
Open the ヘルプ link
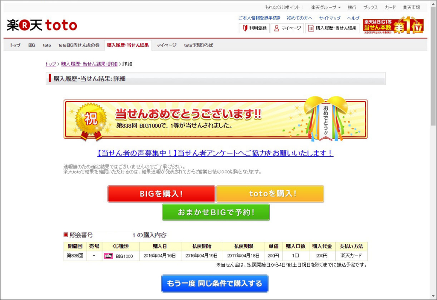(353, 18)
